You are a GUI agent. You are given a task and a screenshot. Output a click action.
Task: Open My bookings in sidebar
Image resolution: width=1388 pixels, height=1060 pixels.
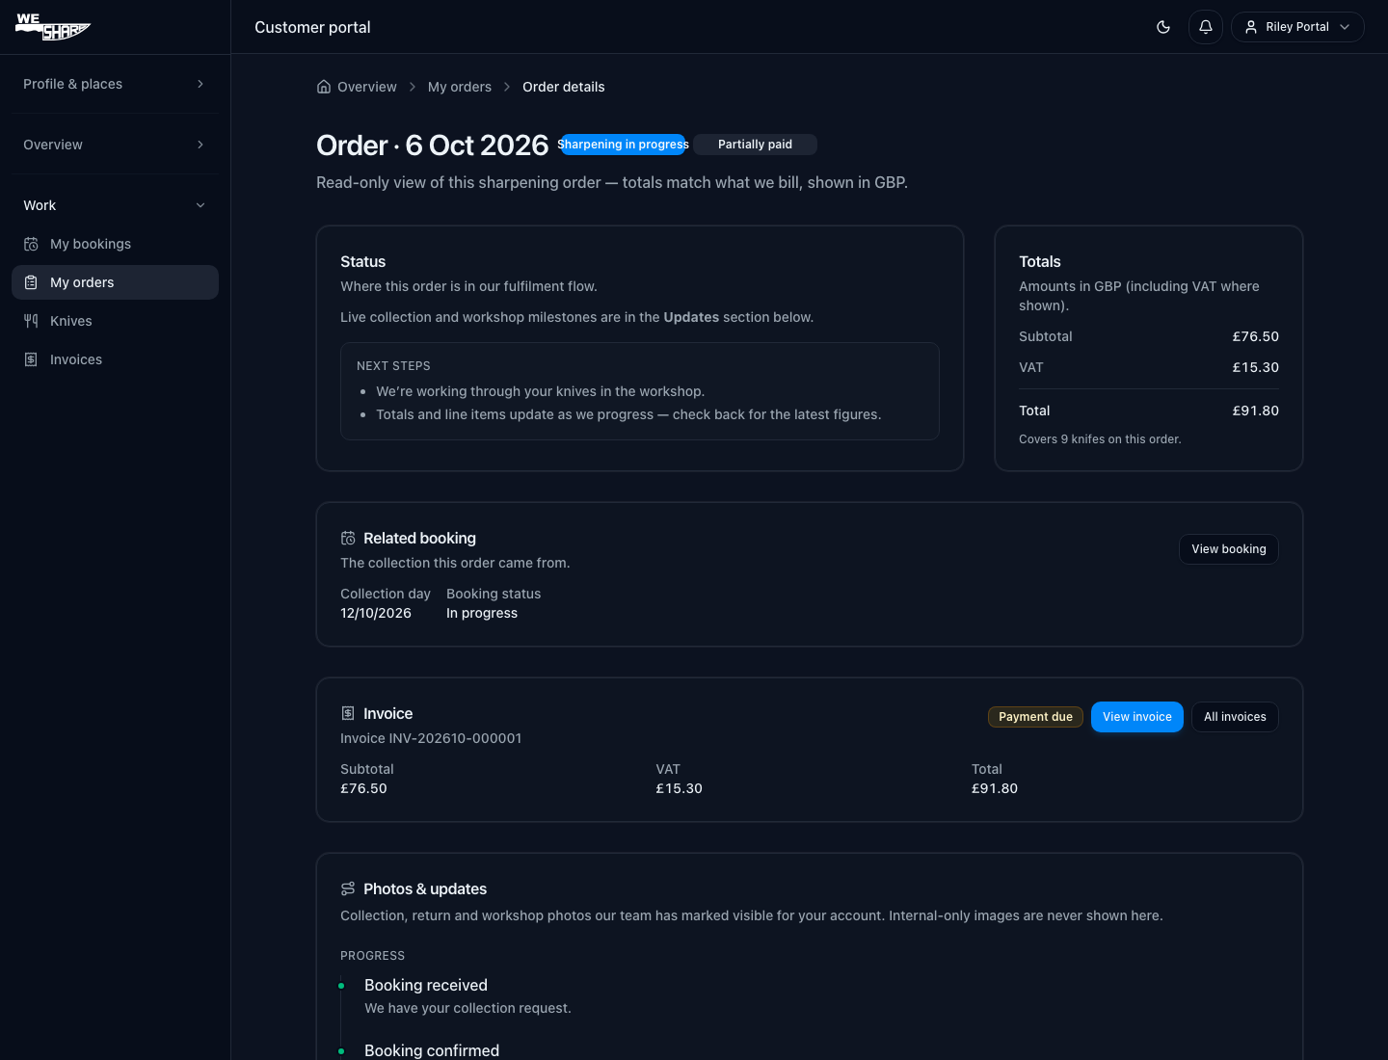point(115,244)
